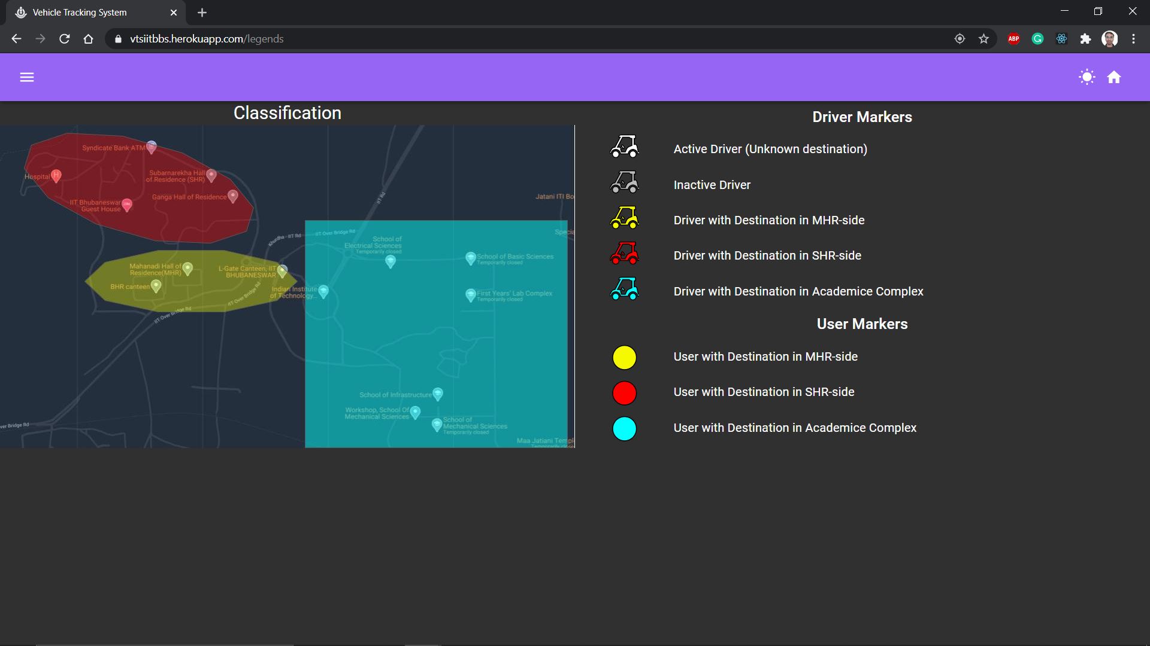The width and height of the screenshot is (1150, 646).
Task: Toggle the light/dark theme sun icon
Action: point(1087,77)
